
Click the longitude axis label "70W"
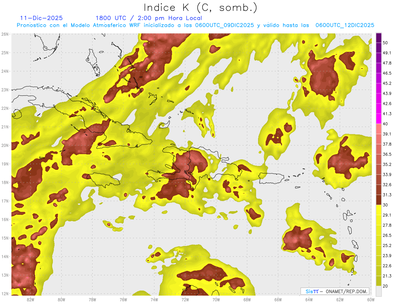click(x=216, y=299)
